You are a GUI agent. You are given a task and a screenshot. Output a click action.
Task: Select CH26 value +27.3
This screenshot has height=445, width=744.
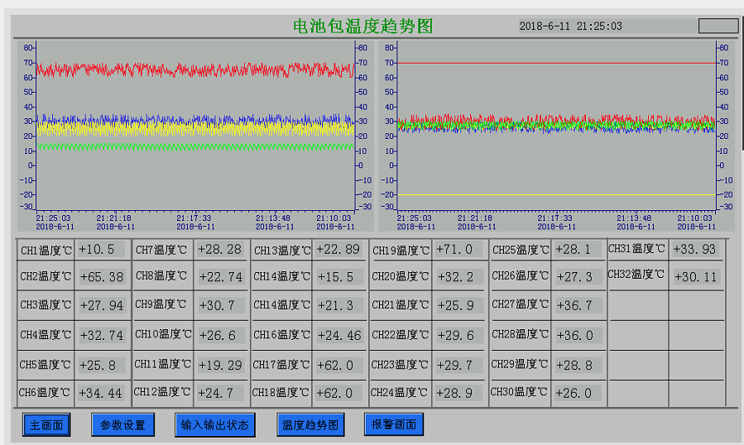point(578,276)
